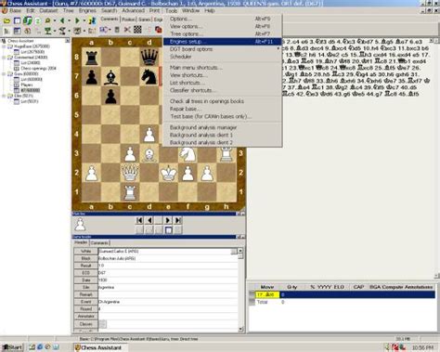Select Comments tab in game header panel
Viewport: 440px width, 352px height.
tap(99, 242)
